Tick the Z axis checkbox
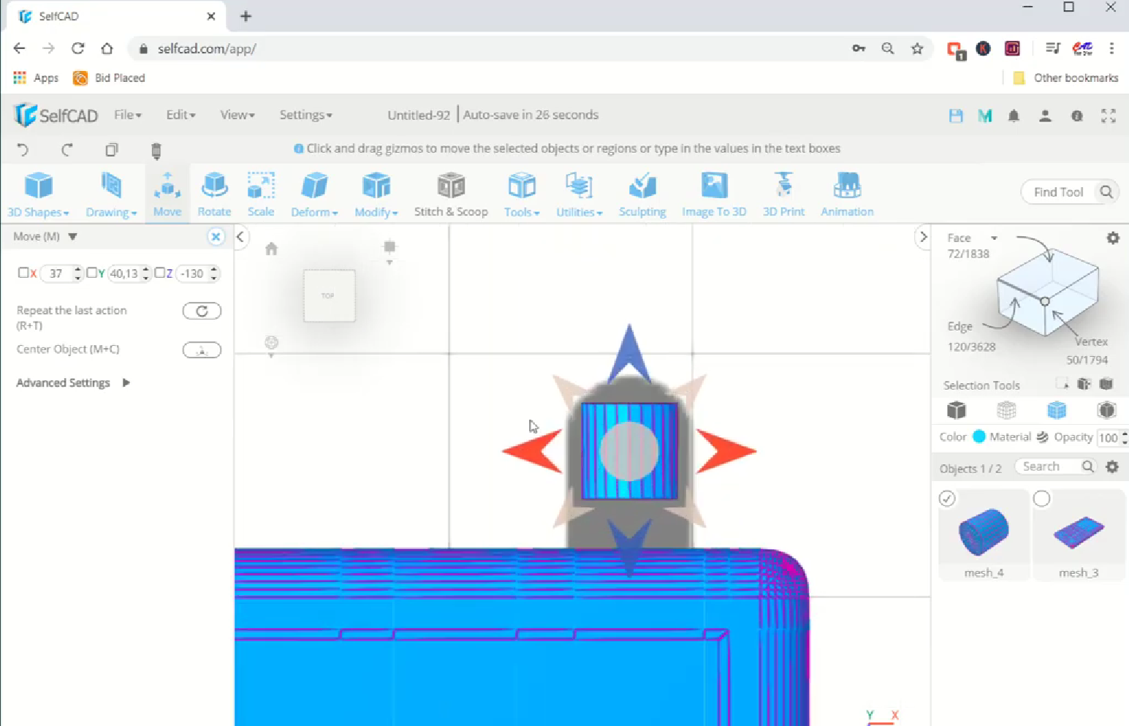 tap(159, 273)
